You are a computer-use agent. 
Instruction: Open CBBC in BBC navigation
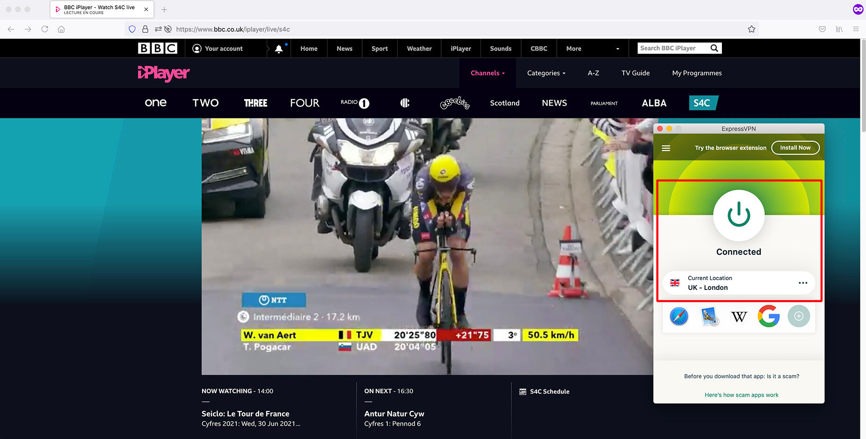(x=539, y=49)
